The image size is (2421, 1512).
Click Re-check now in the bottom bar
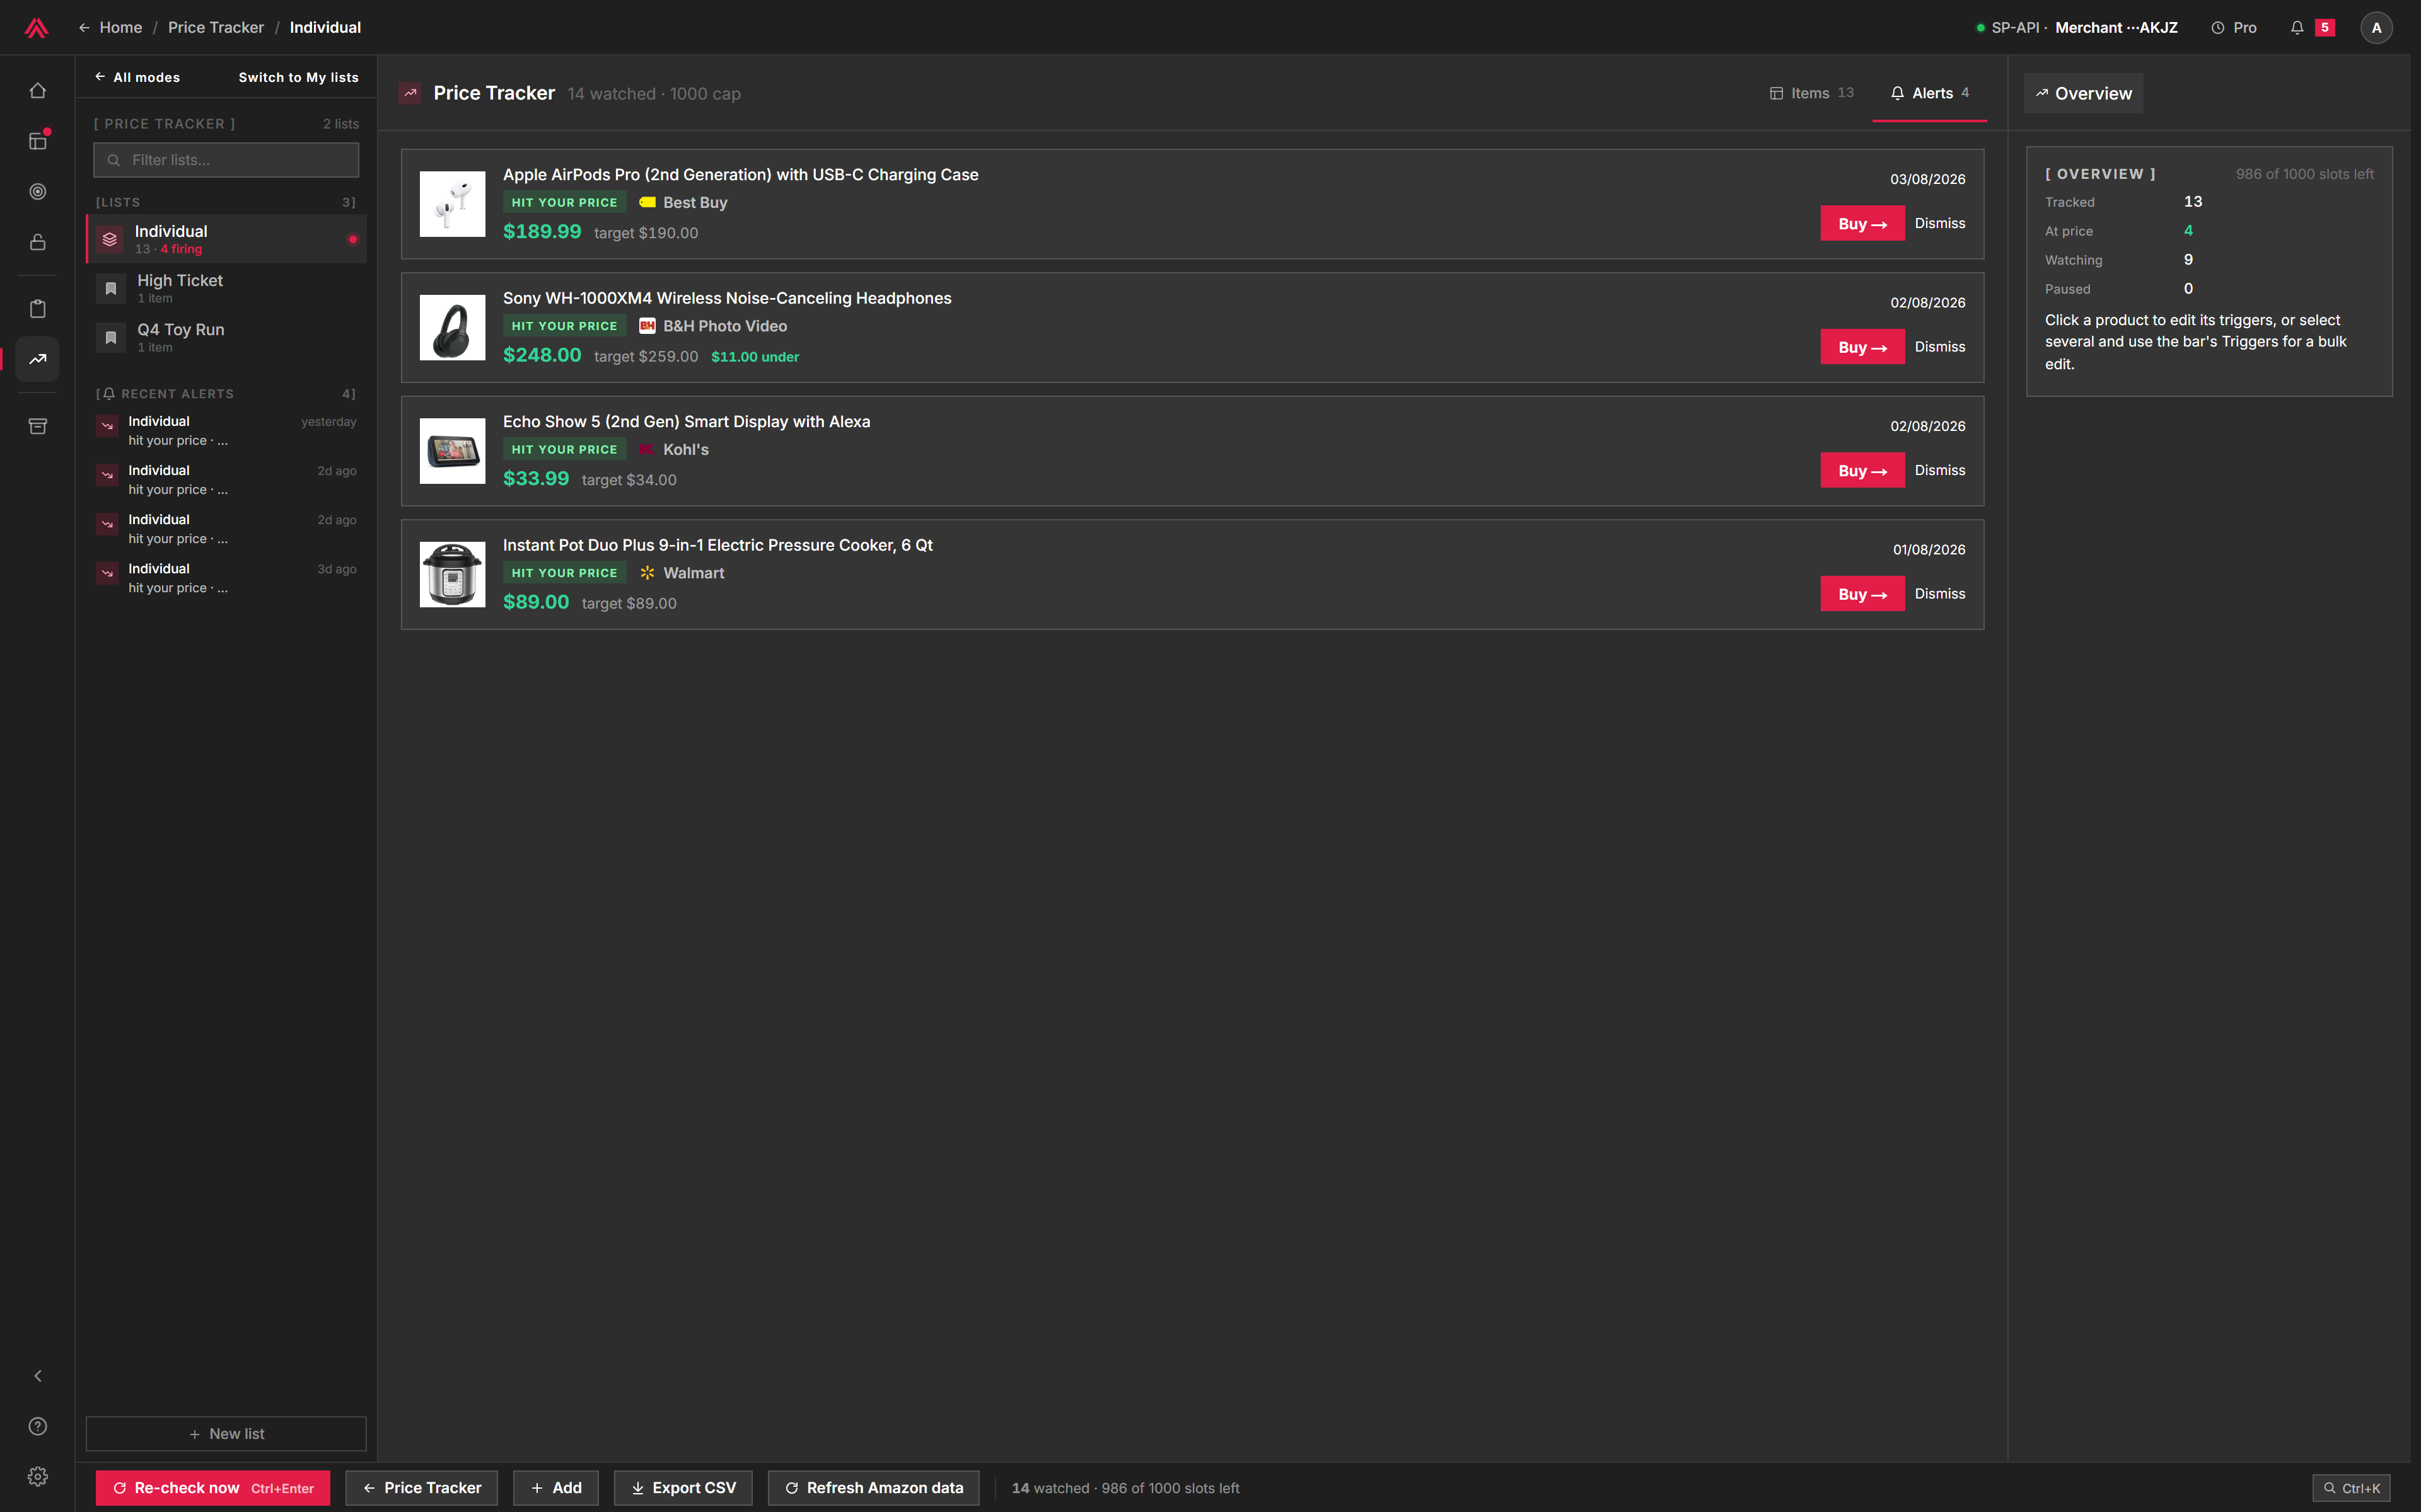point(213,1488)
